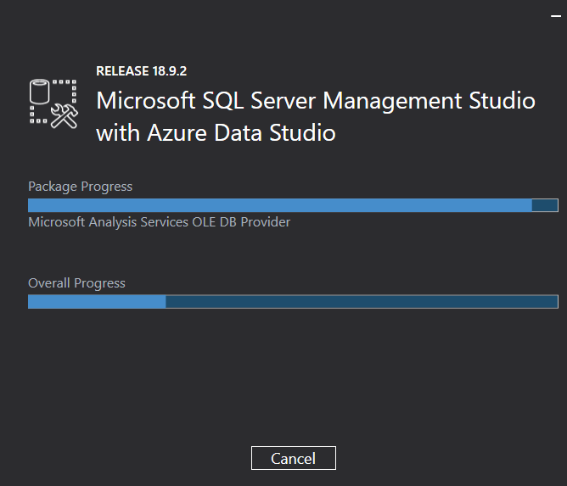Click the database cylinder in the logo
The image size is (567, 486).
38,92
